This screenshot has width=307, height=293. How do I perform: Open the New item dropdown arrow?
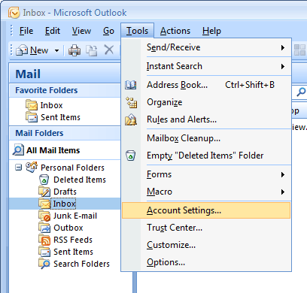coord(56,50)
